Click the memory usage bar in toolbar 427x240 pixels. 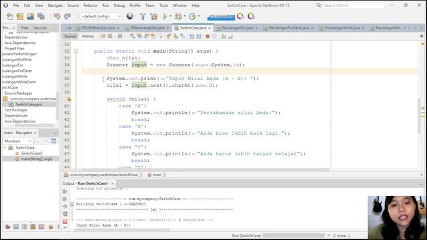tap(221, 17)
